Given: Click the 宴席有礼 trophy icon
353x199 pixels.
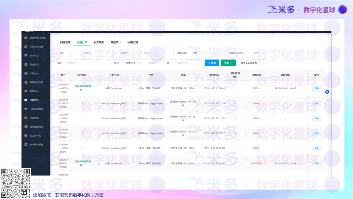Looking at the screenshot, I should [26, 91].
